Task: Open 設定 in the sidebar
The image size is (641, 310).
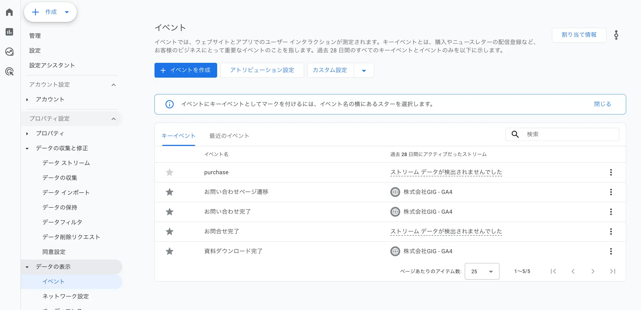Action: tap(35, 50)
